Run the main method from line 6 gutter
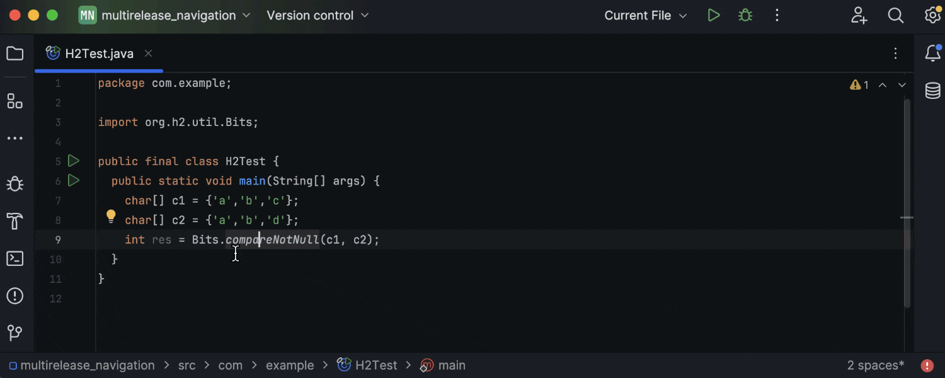 point(73,181)
